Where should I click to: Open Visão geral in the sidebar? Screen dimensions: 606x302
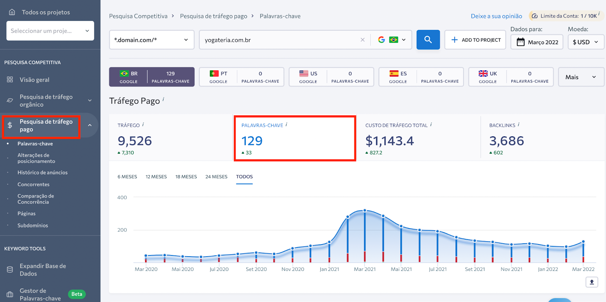click(34, 80)
